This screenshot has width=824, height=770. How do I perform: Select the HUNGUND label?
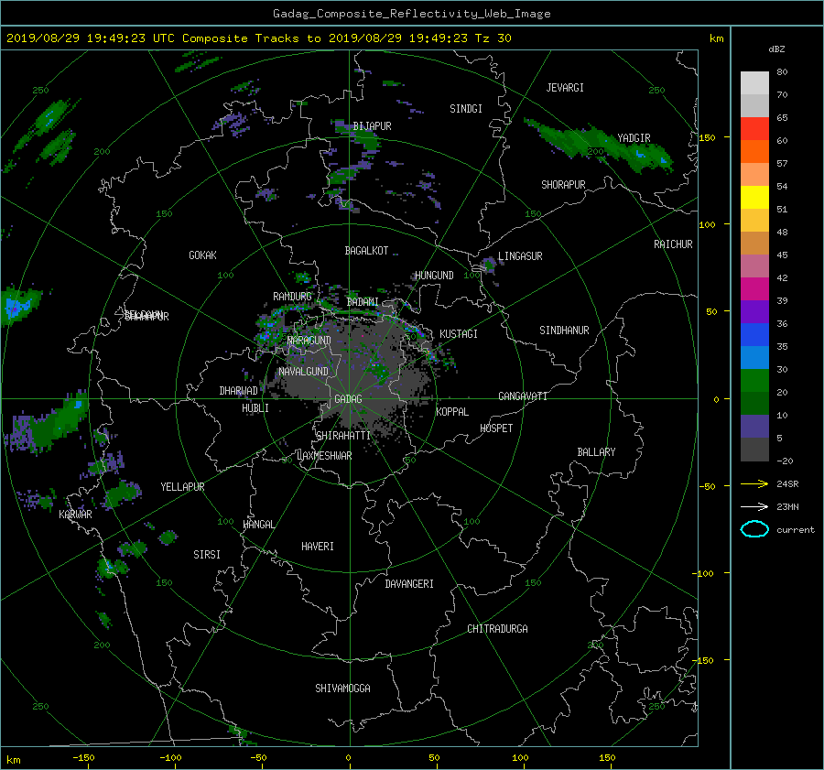pyautogui.click(x=434, y=276)
